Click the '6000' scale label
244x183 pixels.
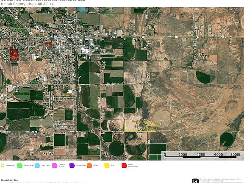[x=219, y=155]
